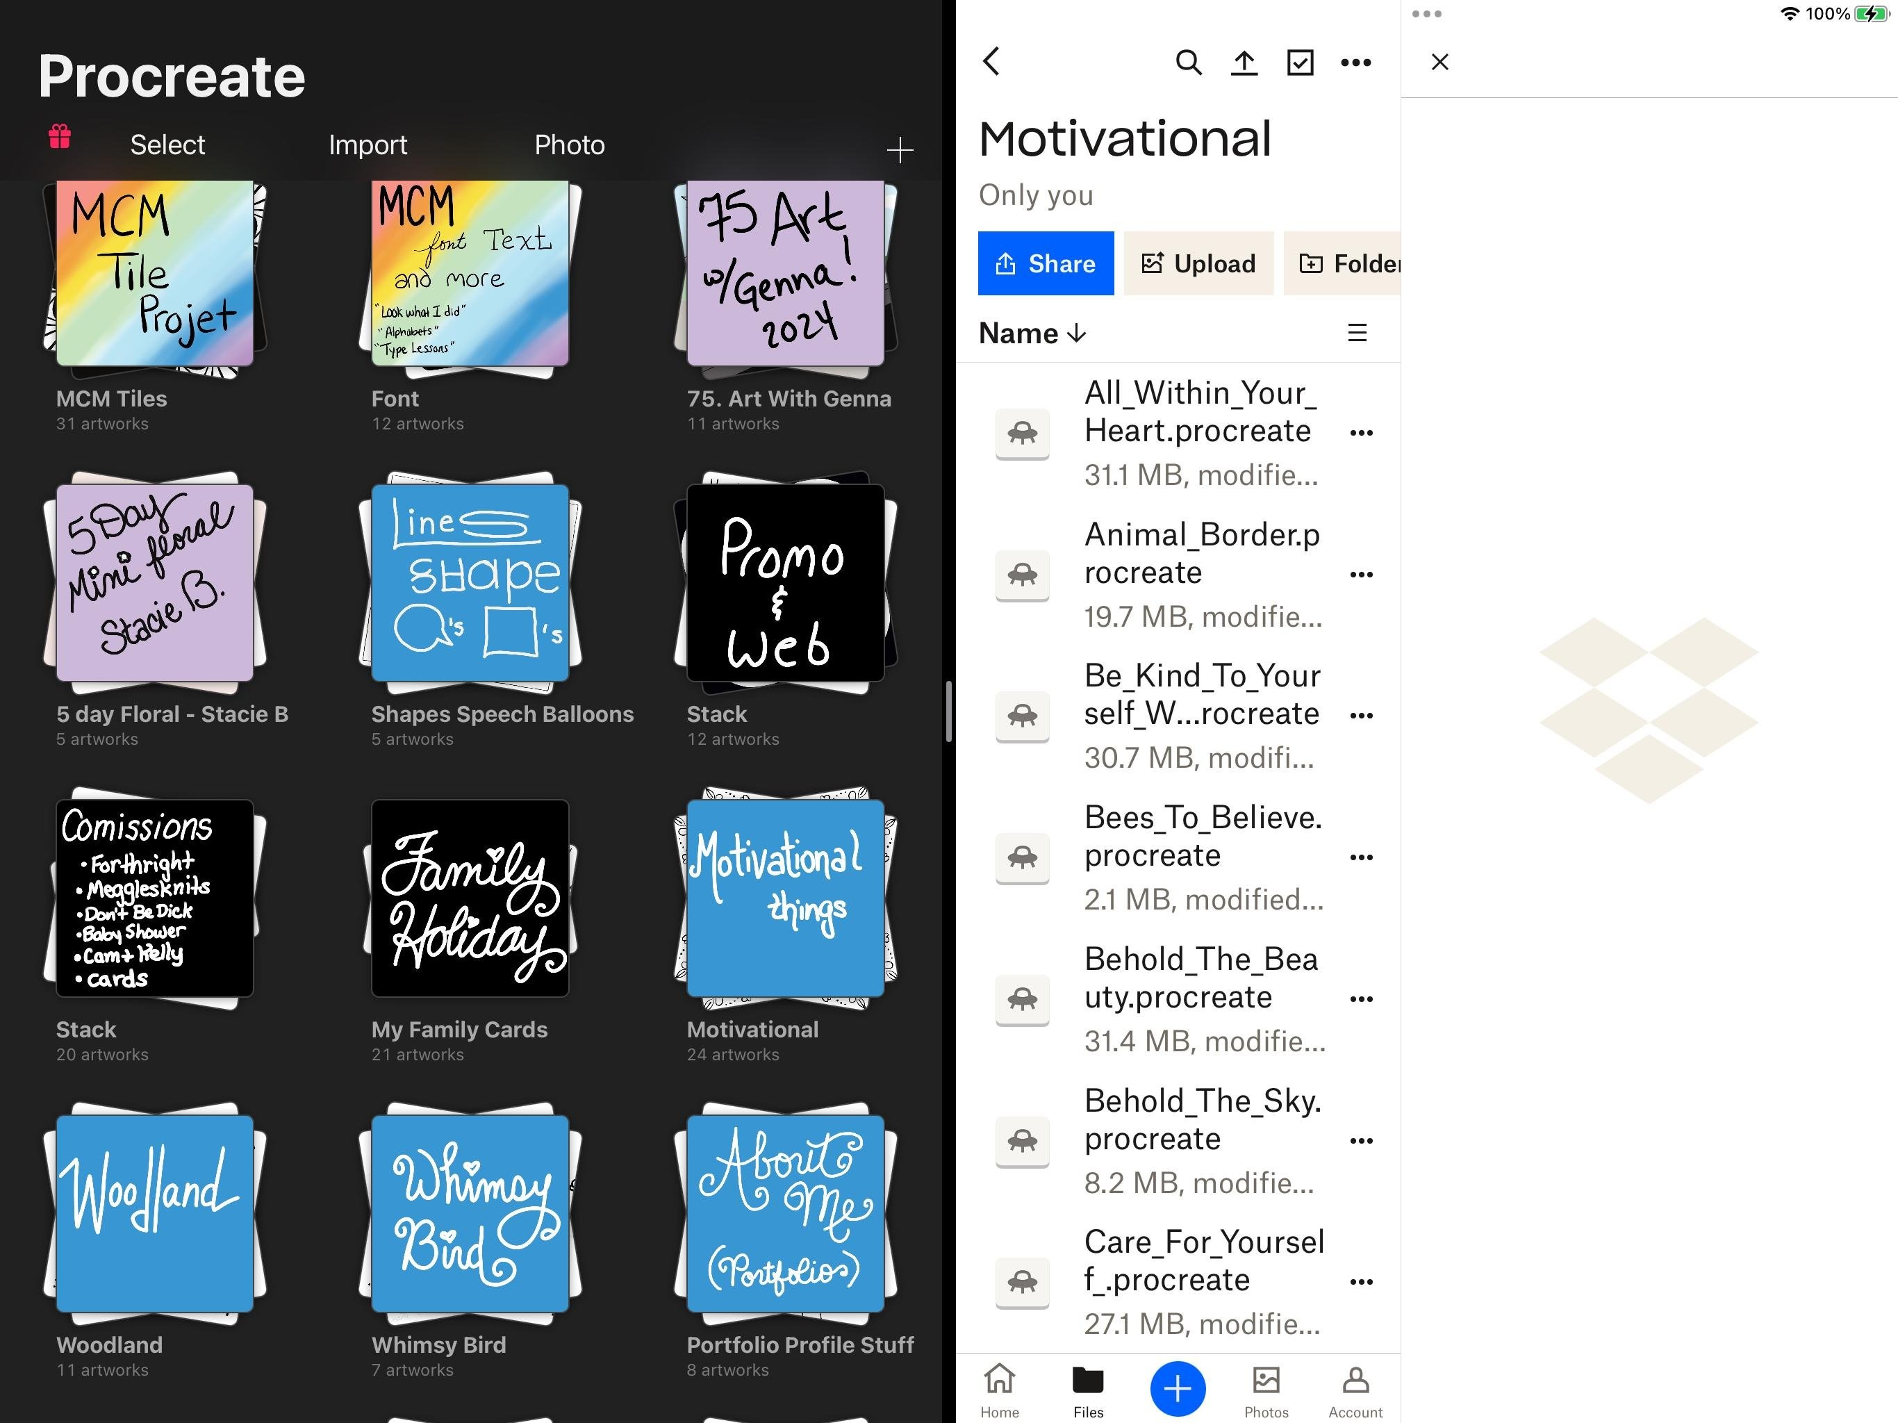1898x1423 pixels.
Task: Enable Select mode in Procreate gallery
Action: [167, 145]
